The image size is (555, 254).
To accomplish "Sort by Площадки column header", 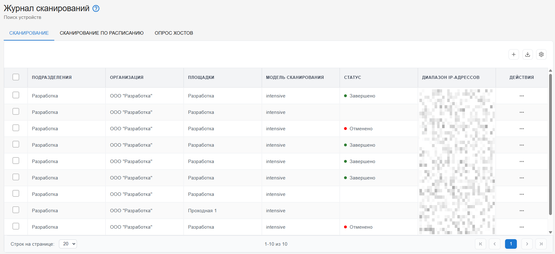I will (201, 77).
